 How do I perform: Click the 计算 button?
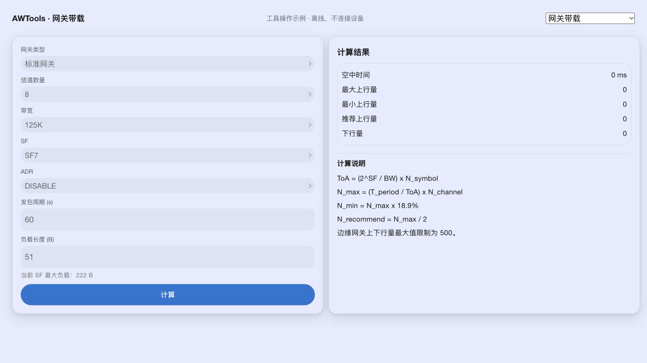(168, 294)
